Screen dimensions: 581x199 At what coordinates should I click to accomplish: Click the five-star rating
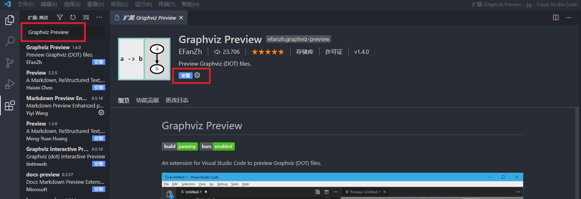pos(268,52)
